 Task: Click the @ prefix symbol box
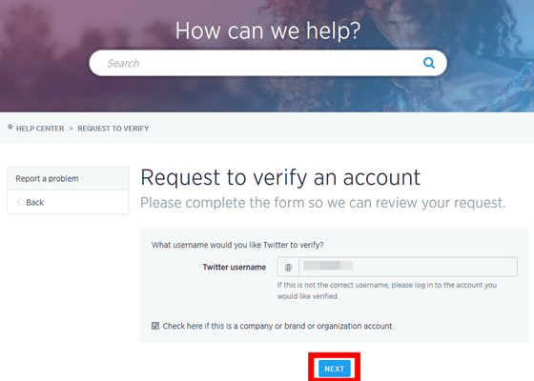pos(288,267)
